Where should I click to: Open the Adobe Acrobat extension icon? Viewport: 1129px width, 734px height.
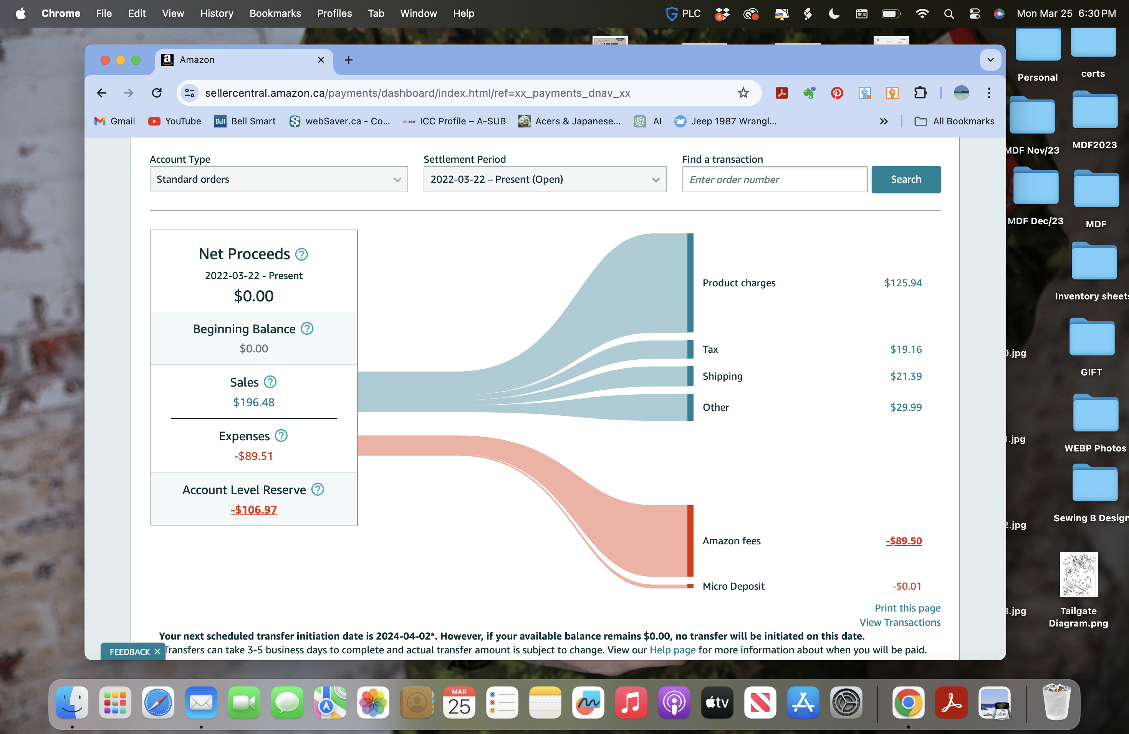(781, 93)
